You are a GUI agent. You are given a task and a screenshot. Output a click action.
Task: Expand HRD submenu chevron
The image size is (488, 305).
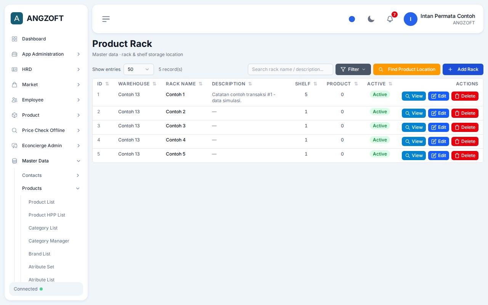pos(79,69)
